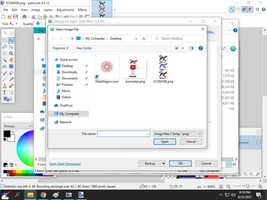The image size is (267, 200).
Task: Open the View menu
Action: click(x=24, y=10)
